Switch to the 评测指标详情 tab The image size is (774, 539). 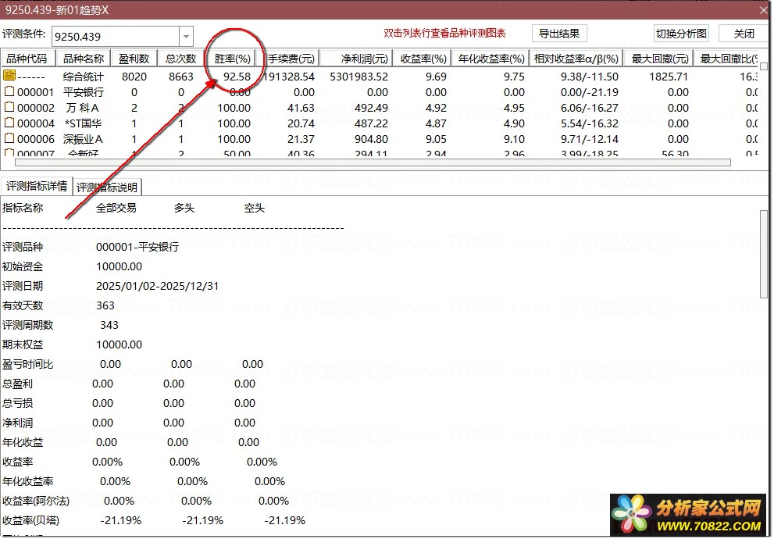coord(37,186)
